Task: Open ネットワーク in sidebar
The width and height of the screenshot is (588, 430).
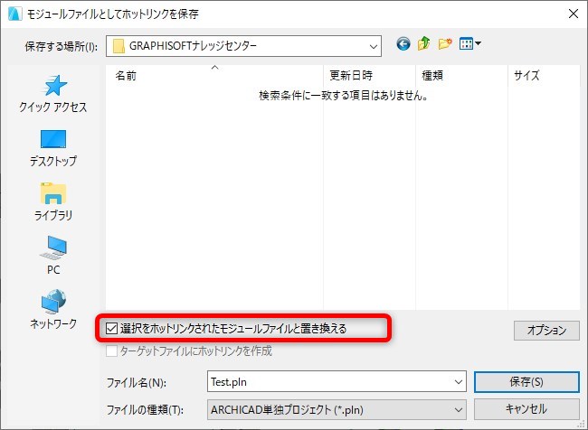Action: (x=53, y=309)
